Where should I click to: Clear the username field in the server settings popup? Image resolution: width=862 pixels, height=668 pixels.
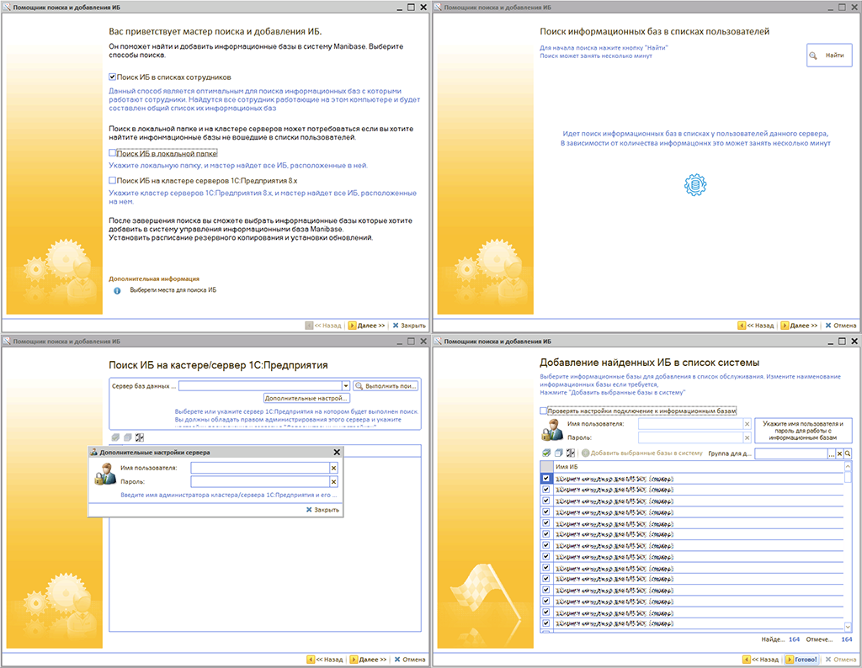pos(333,467)
